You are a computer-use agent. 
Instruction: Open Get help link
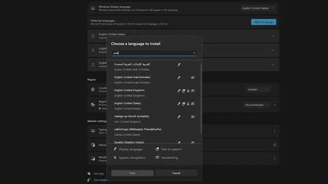[98, 174]
